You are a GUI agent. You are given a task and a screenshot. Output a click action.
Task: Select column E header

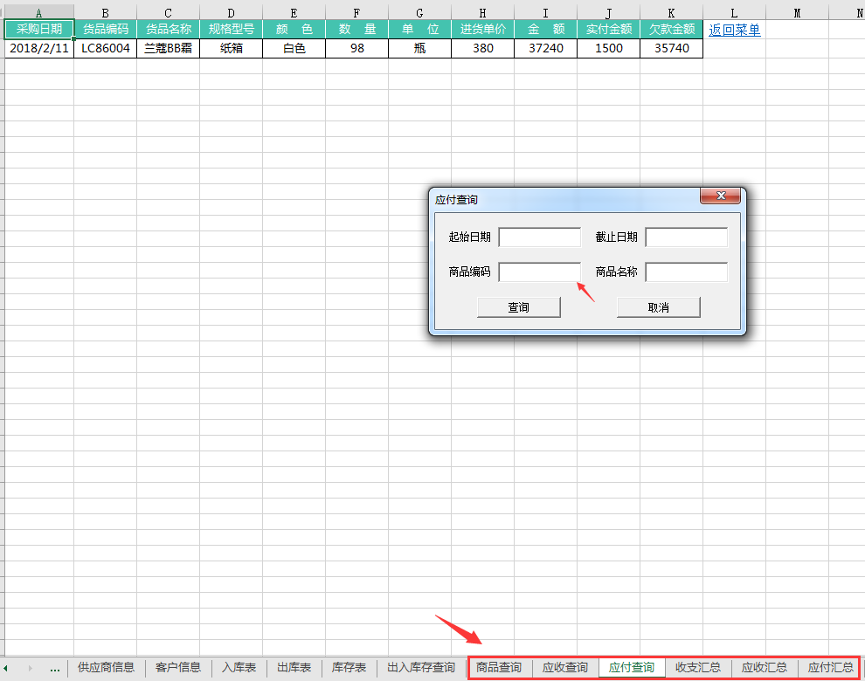(294, 13)
